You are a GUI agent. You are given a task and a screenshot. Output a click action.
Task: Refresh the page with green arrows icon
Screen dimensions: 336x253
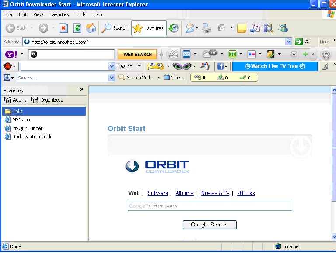[x=77, y=28]
